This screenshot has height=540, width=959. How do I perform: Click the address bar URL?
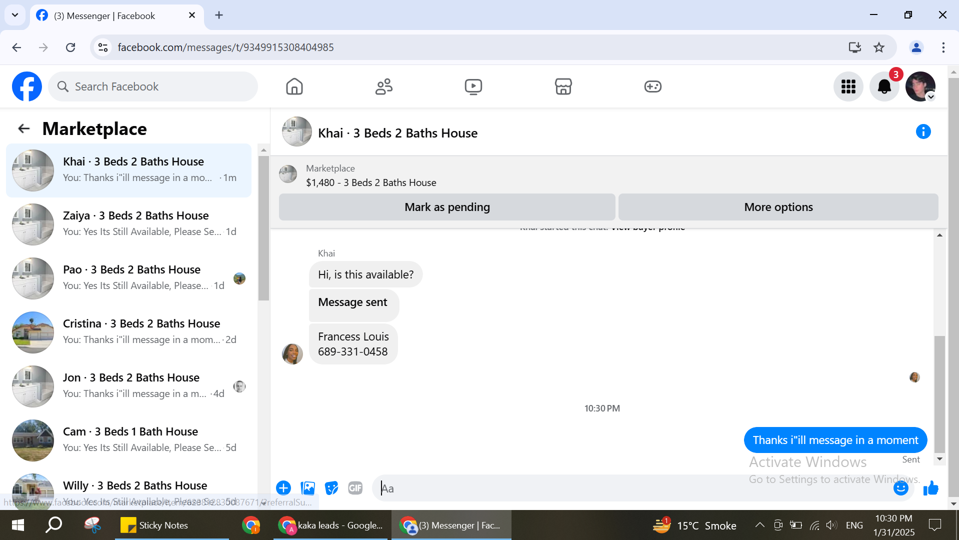[225, 47]
